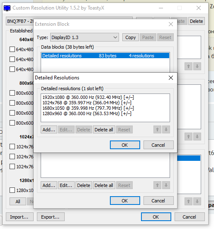This screenshot has height=229, width=214.
Task: Click Copy button in Extension Block
Action: tap(131, 37)
